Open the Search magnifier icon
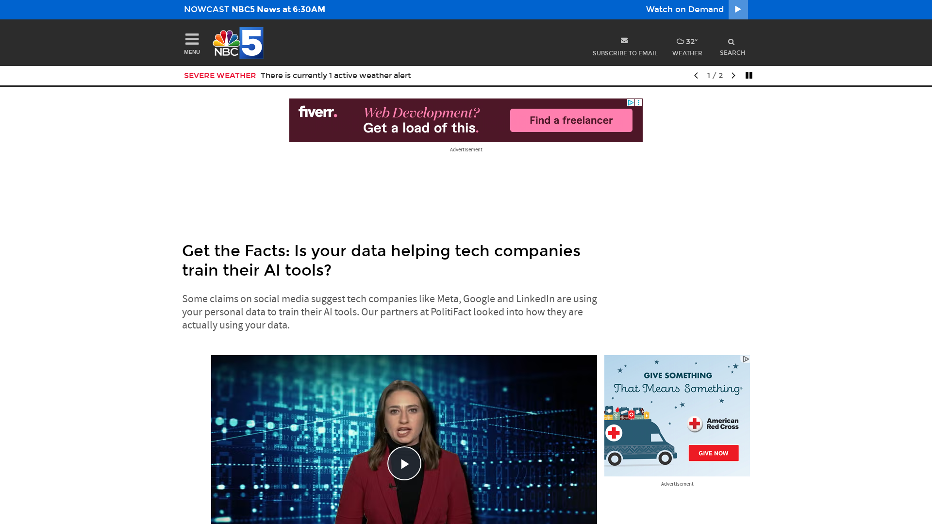 click(x=731, y=42)
